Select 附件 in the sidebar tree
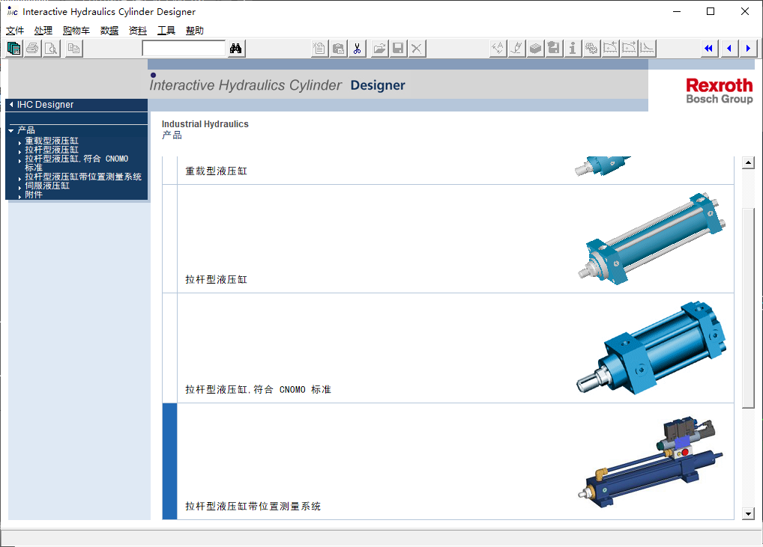763x547 pixels. 34,195
